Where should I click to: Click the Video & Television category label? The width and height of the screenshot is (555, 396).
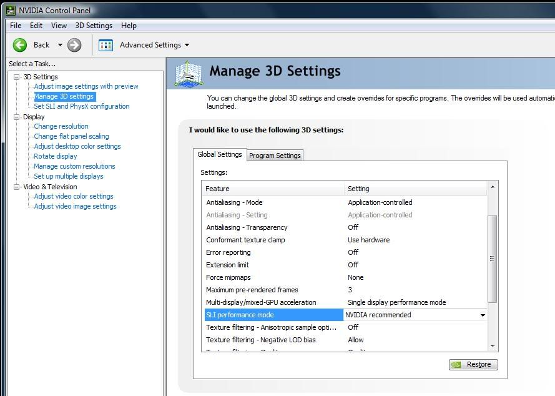coord(50,187)
